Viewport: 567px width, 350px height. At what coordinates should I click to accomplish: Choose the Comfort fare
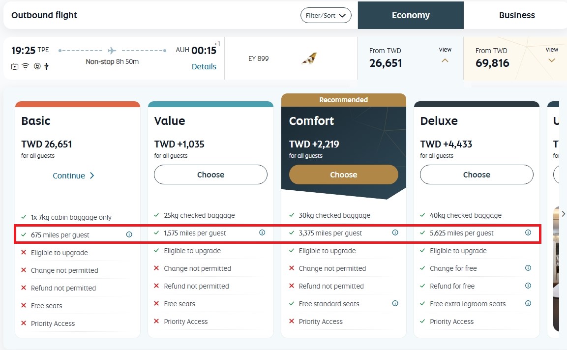coord(343,175)
